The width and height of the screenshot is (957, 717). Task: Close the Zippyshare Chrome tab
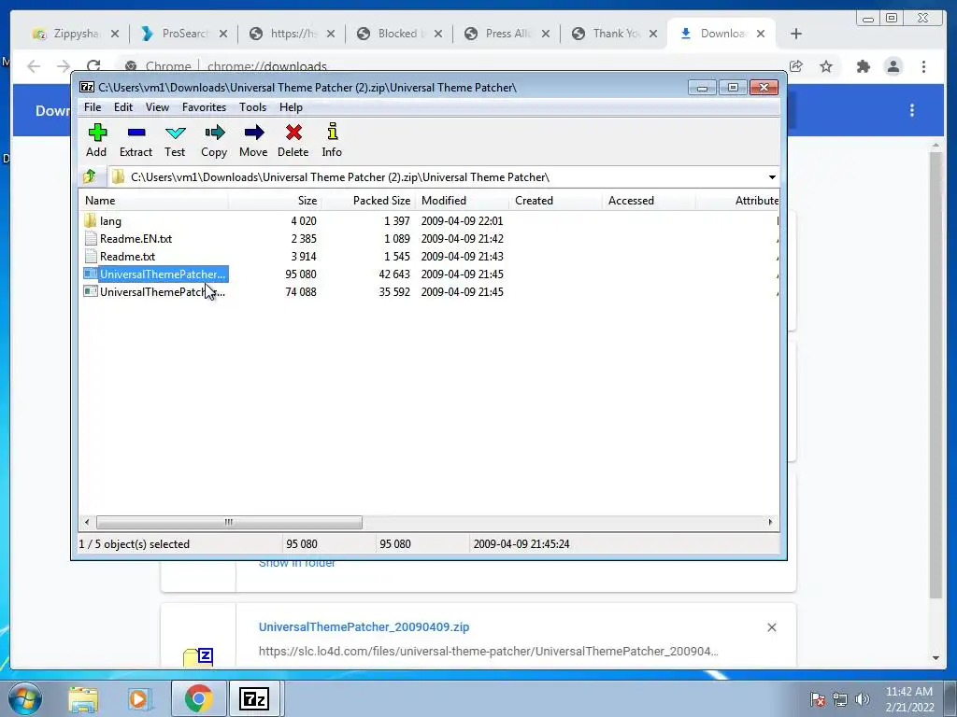click(115, 35)
